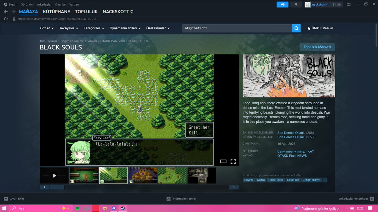Open the Yardım menu
This screenshot has width=378, height=212.
tap(74, 4)
